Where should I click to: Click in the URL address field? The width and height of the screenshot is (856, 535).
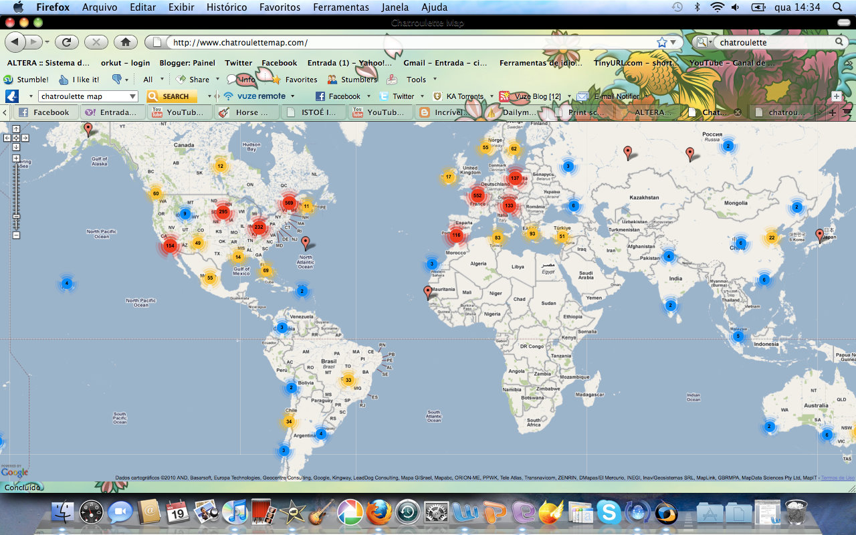point(411,42)
